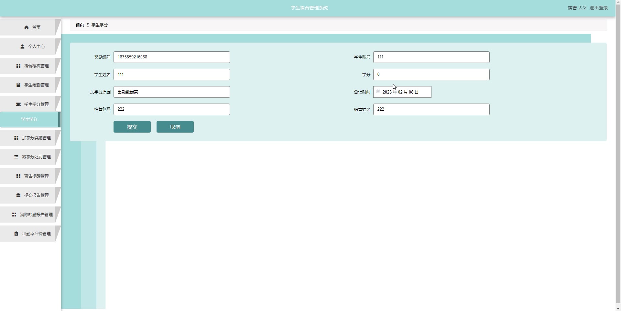621x311 pixels.
Task: Click the 学生学分 breadcrumb text
Action: 100,25
